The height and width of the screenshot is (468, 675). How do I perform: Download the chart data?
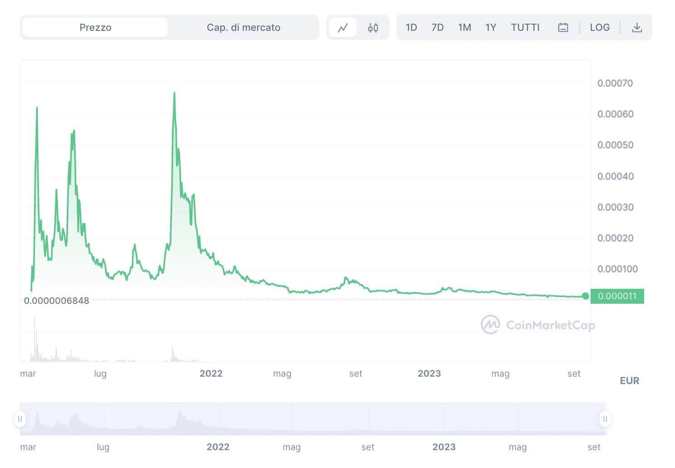(637, 27)
